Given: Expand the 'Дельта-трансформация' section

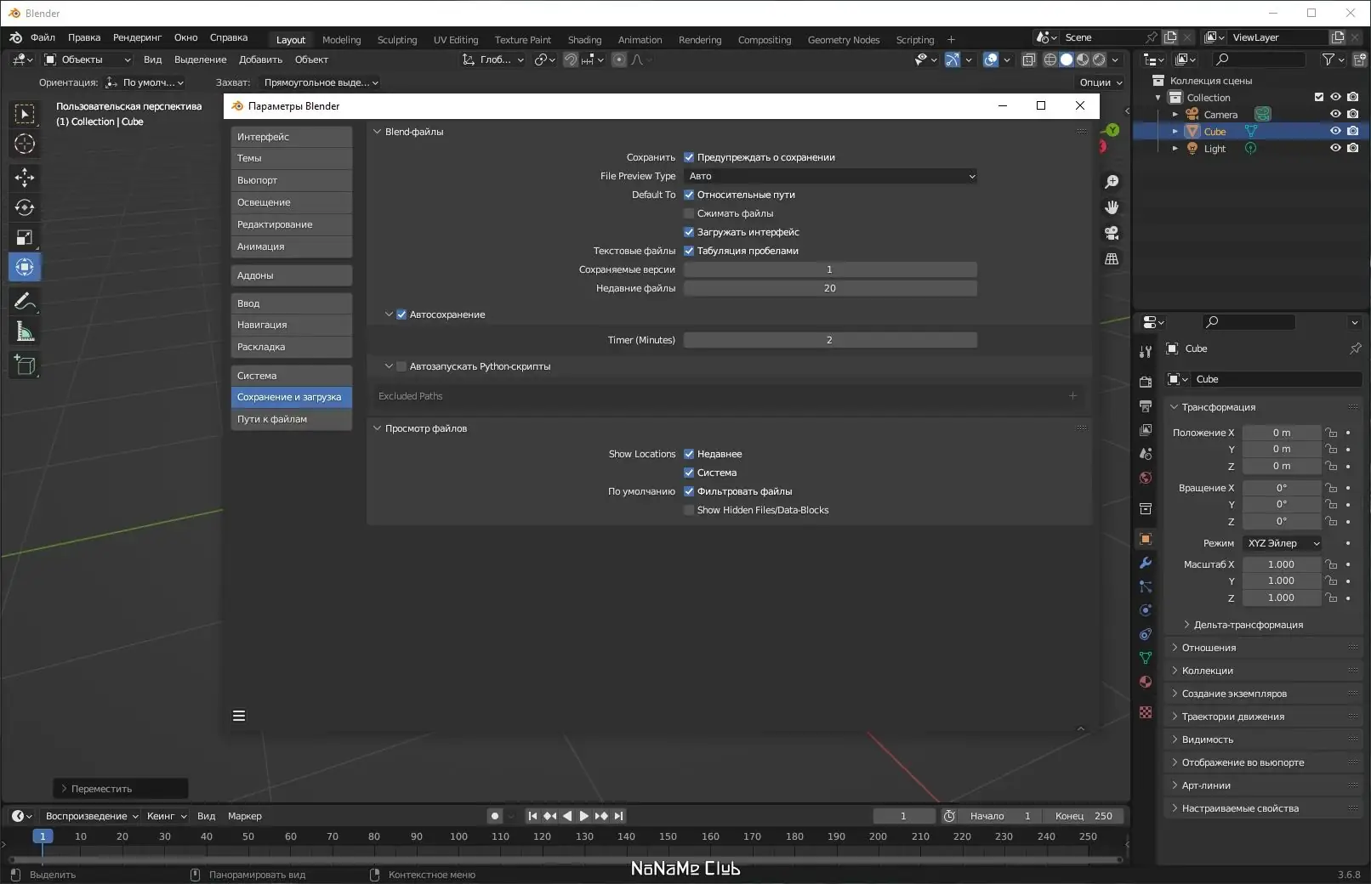Looking at the screenshot, I should pos(1248,625).
